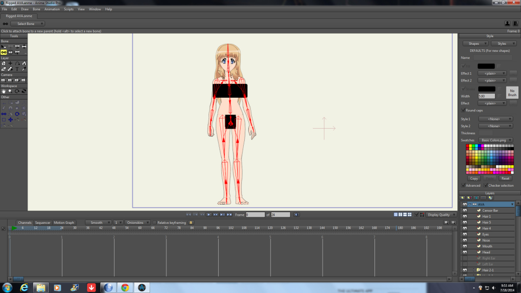Expand the Hair 2-1 group layer

474,270
